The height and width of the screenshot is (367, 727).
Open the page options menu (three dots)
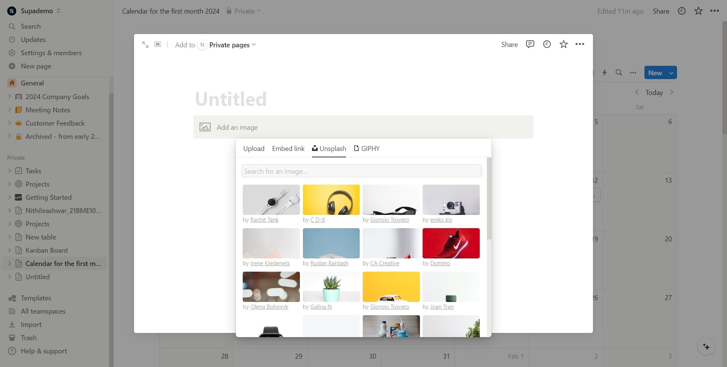[580, 44]
